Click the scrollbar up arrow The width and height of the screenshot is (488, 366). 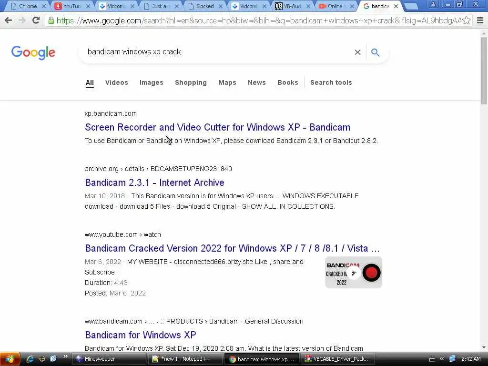[484, 33]
